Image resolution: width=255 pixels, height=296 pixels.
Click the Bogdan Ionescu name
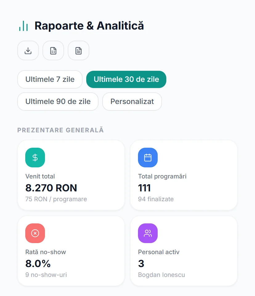tap(161, 275)
